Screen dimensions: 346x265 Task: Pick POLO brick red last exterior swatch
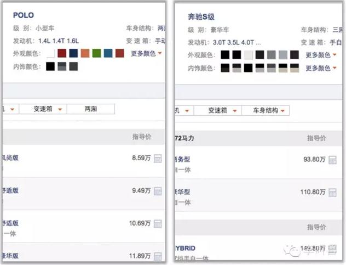120,53
